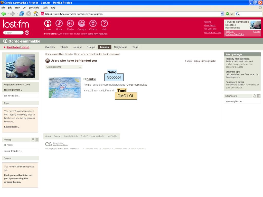This screenshot has width=263, height=197.
Task: Click the user icon next to Gordo-sammakko title
Action: pyautogui.click(x=5, y=41)
